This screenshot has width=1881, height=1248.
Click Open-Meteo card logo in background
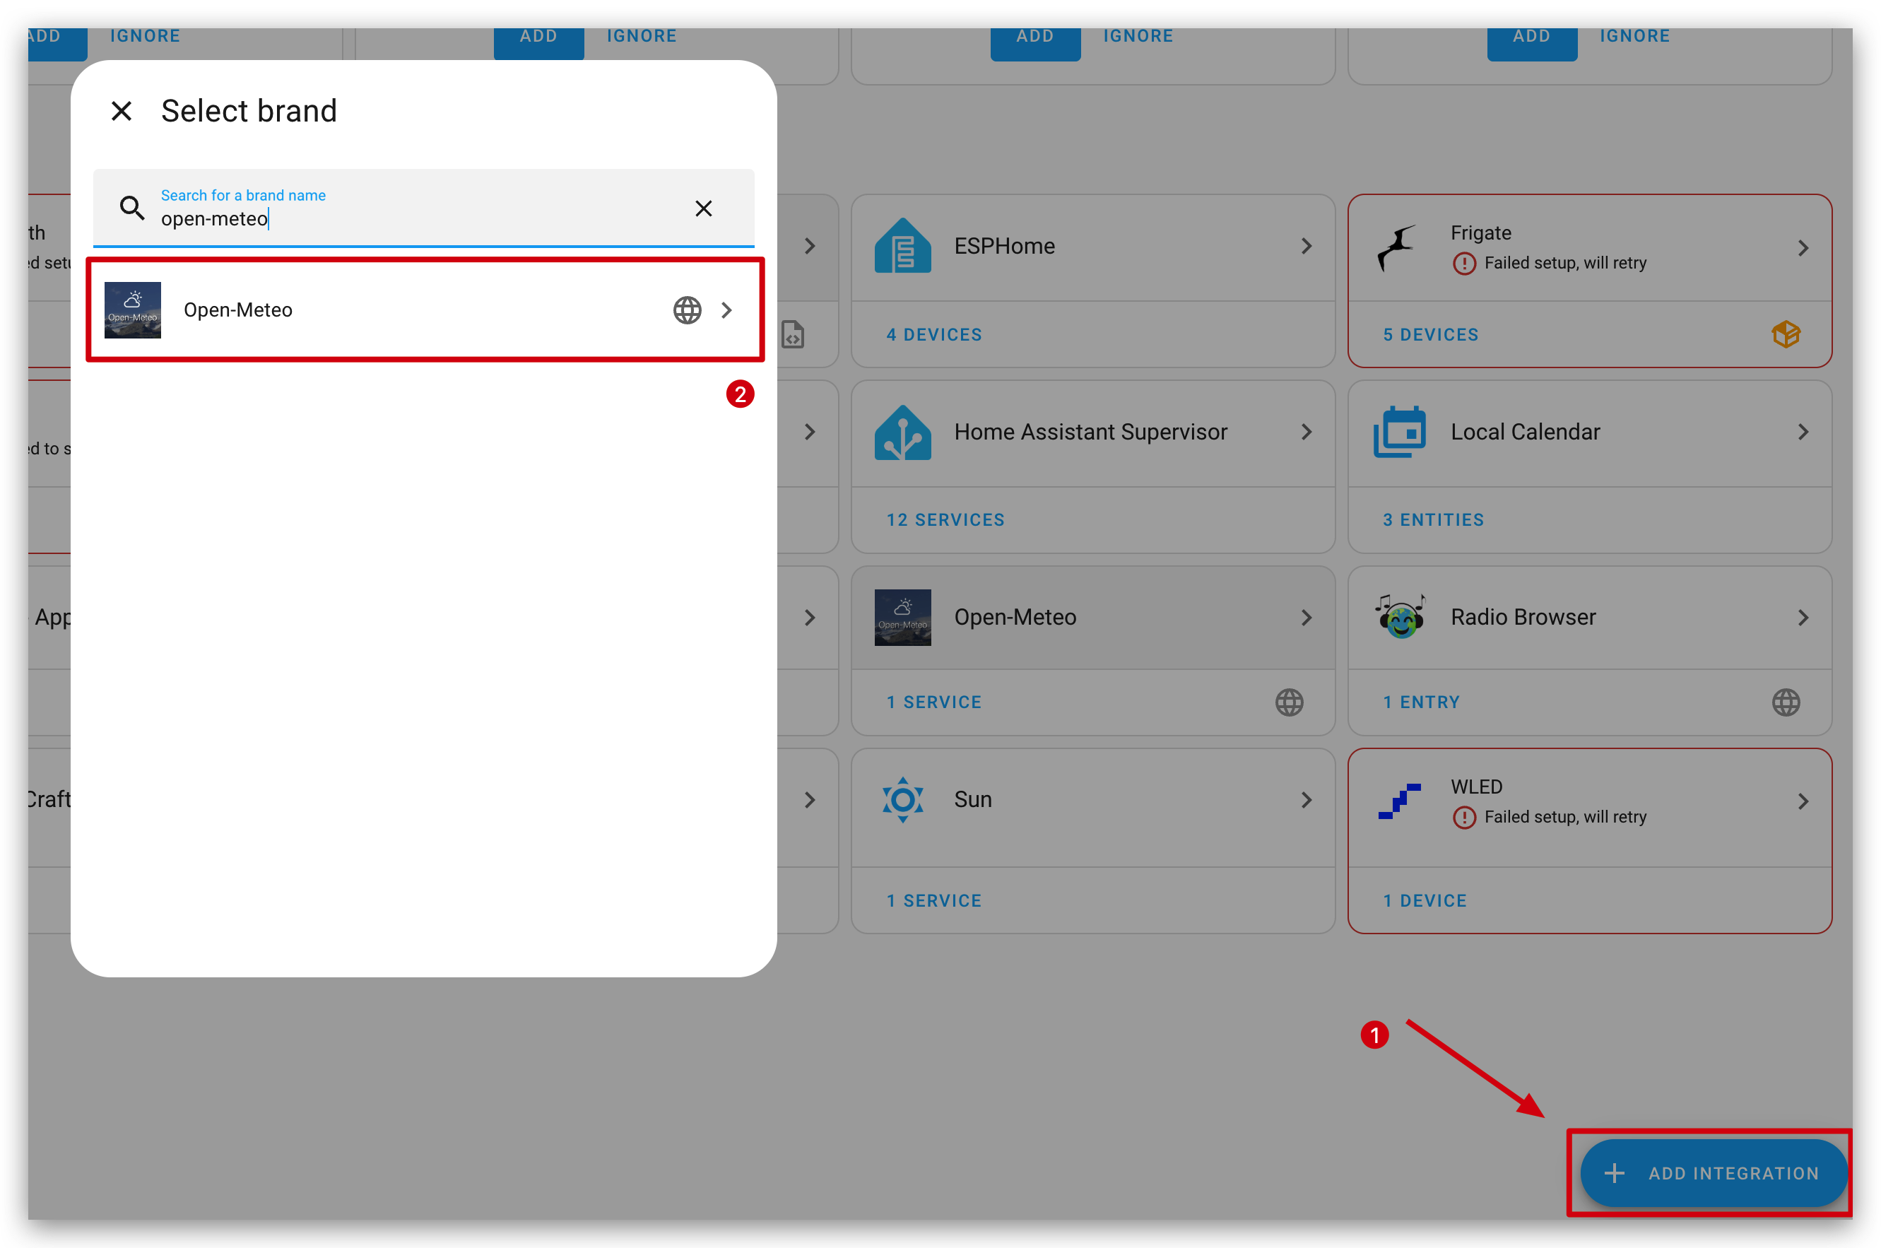tap(902, 618)
